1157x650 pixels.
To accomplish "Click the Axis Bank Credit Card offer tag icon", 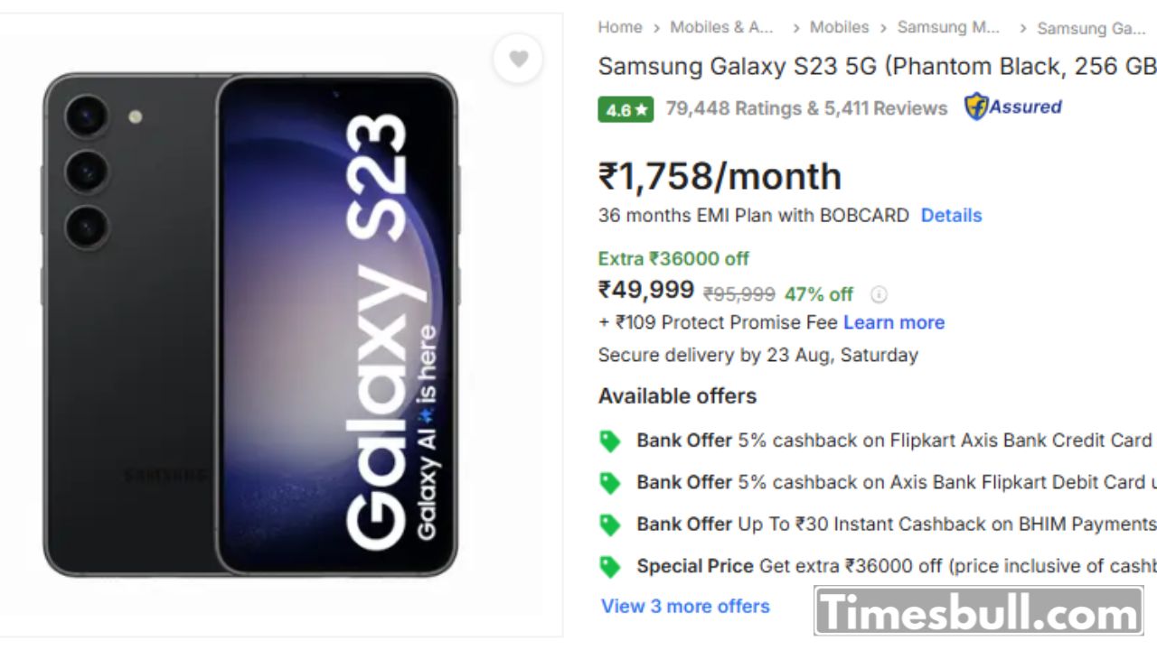I will coord(610,441).
